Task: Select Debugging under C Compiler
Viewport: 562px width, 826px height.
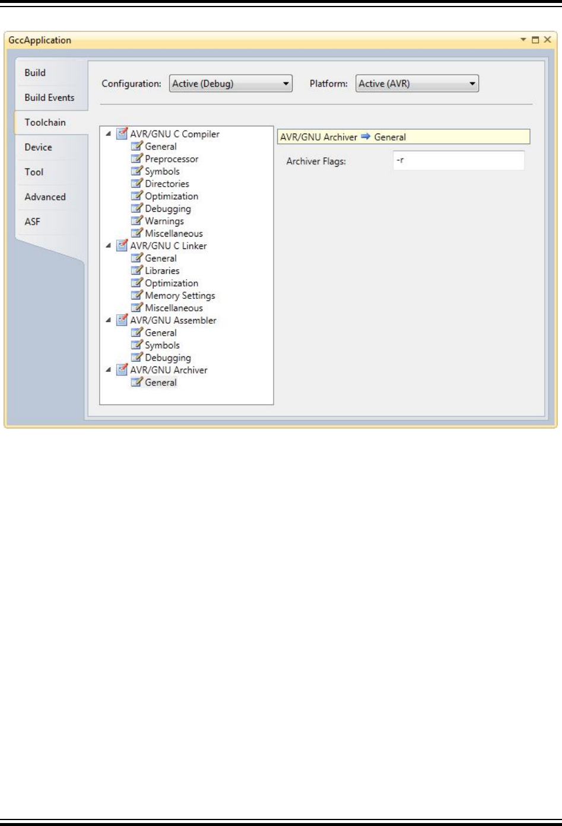Action: tap(168, 209)
